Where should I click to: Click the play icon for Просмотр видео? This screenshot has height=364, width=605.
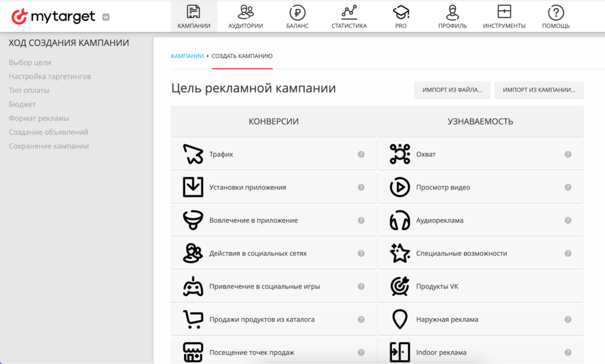[399, 187]
